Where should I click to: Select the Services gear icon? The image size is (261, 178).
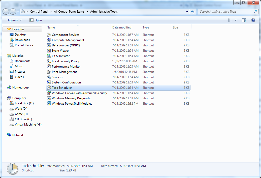pos(49,77)
